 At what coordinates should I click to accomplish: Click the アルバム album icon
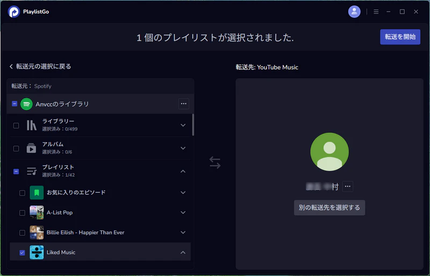pyautogui.click(x=31, y=148)
